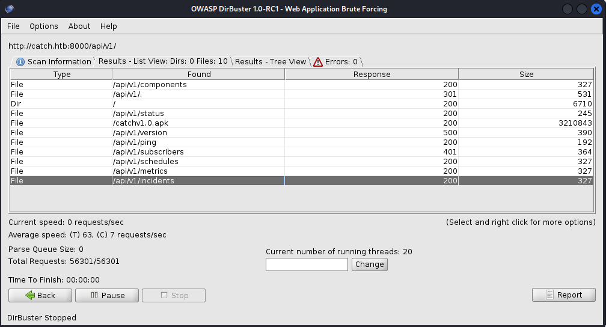This screenshot has width=606, height=327.
Task: Click the 364 size cell
Action: tap(526, 152)
